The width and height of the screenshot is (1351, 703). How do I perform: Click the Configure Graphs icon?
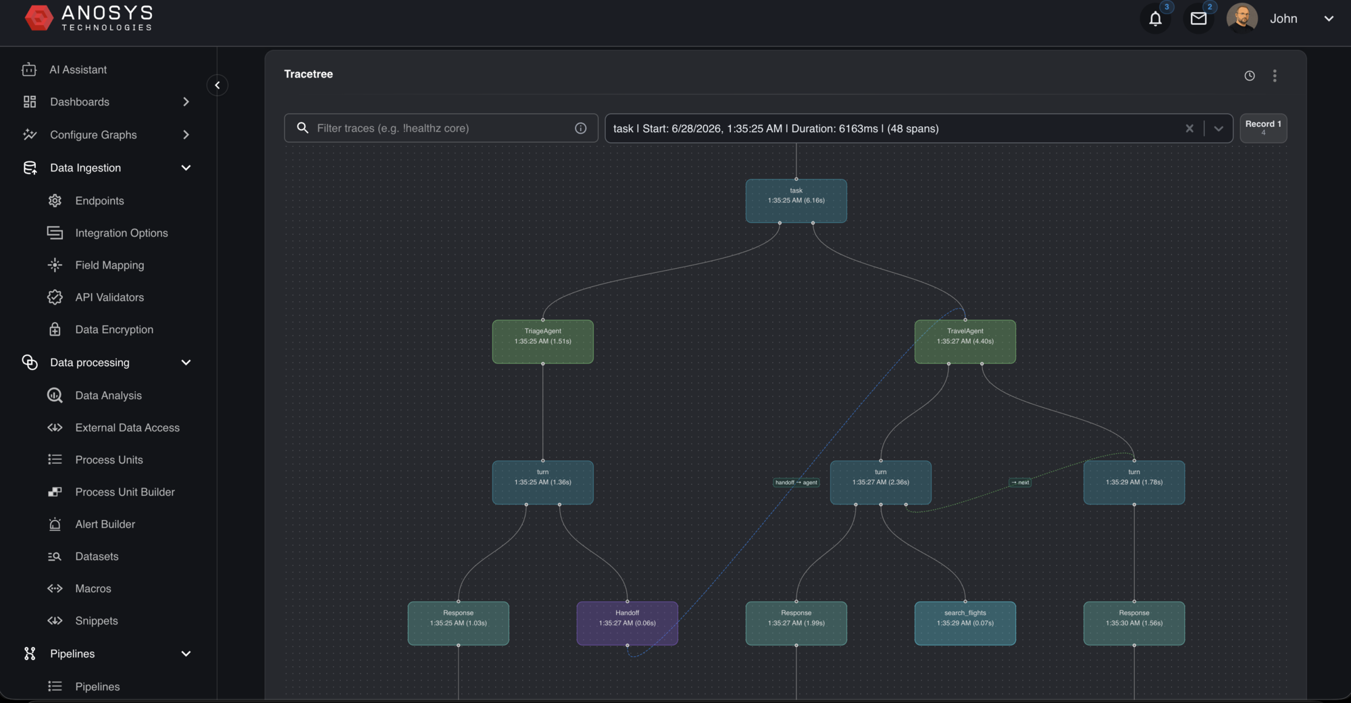30,134
